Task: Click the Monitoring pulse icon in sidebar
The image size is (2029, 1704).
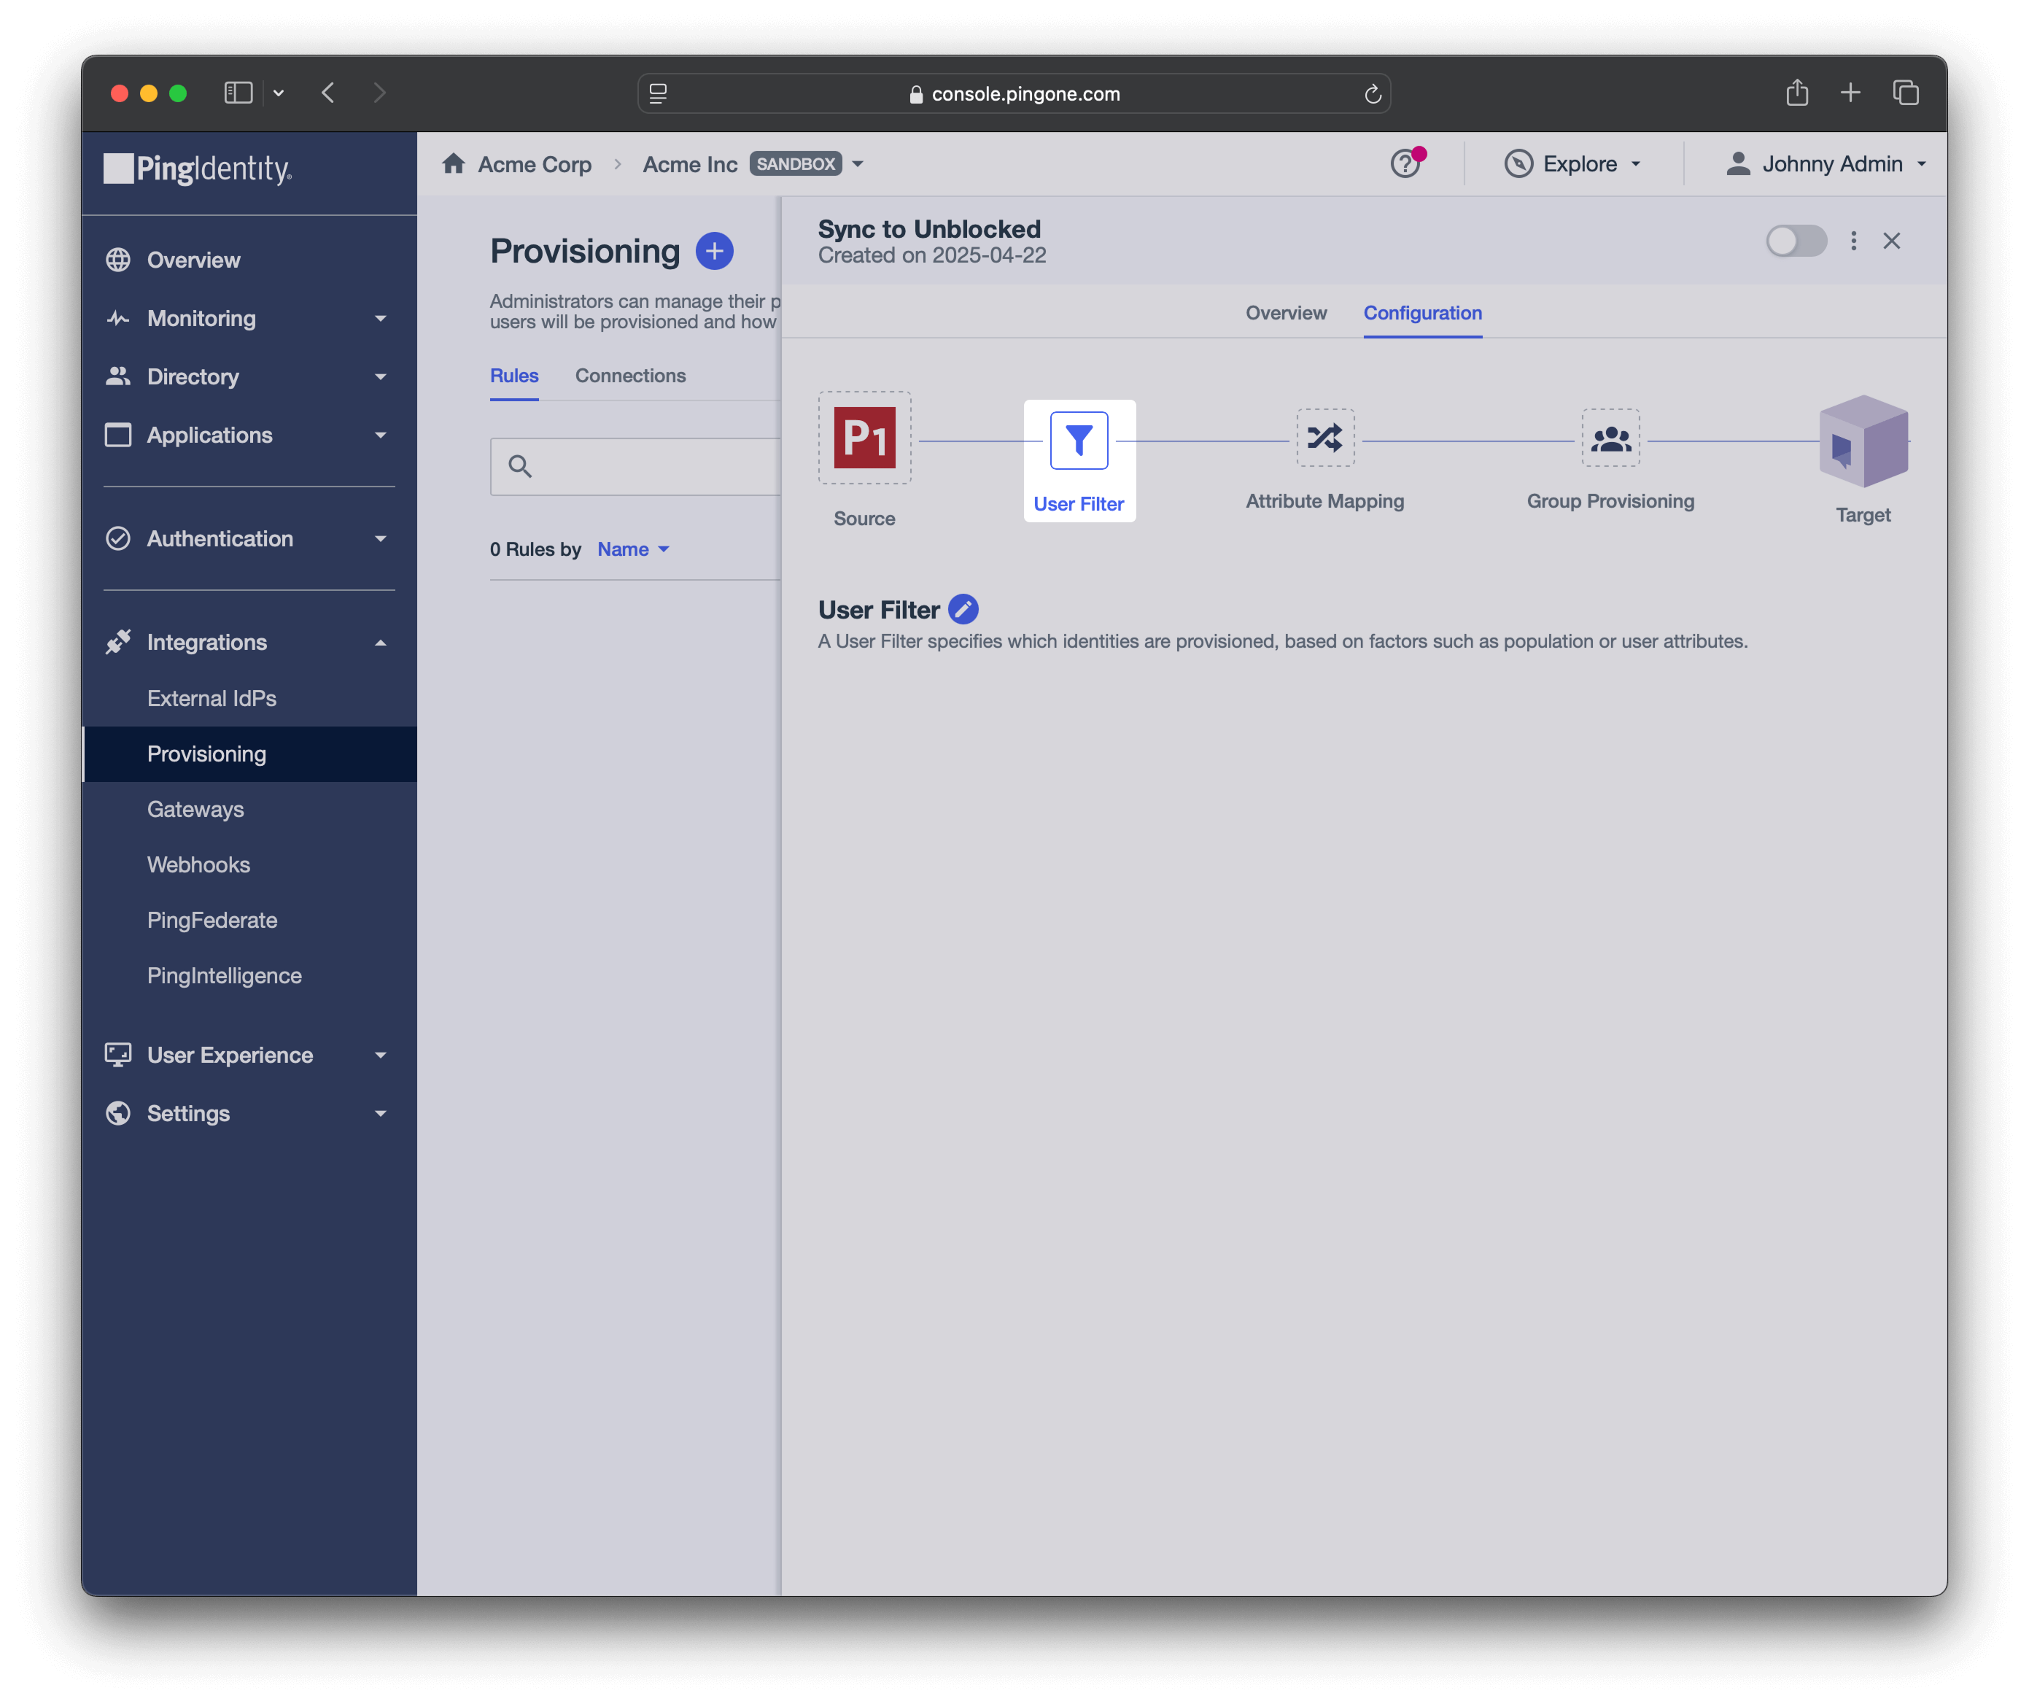Action: [118, 318]
